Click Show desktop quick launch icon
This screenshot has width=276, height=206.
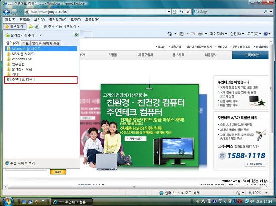(24, 202)
